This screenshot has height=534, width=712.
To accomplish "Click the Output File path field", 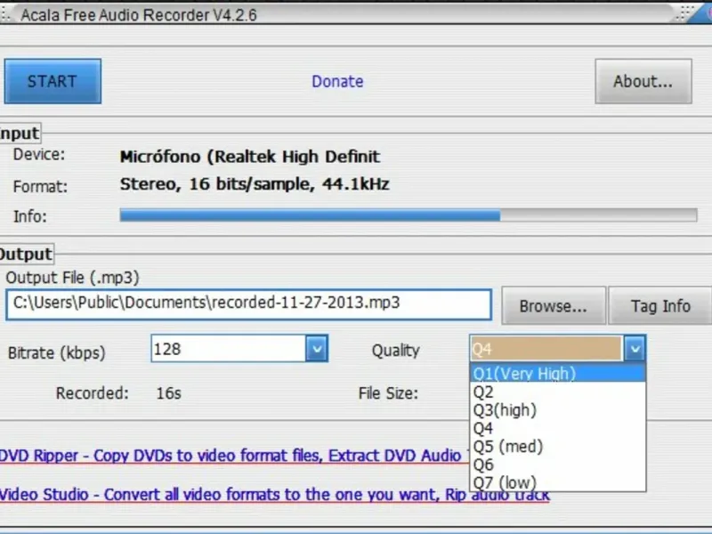I will 249,304.
